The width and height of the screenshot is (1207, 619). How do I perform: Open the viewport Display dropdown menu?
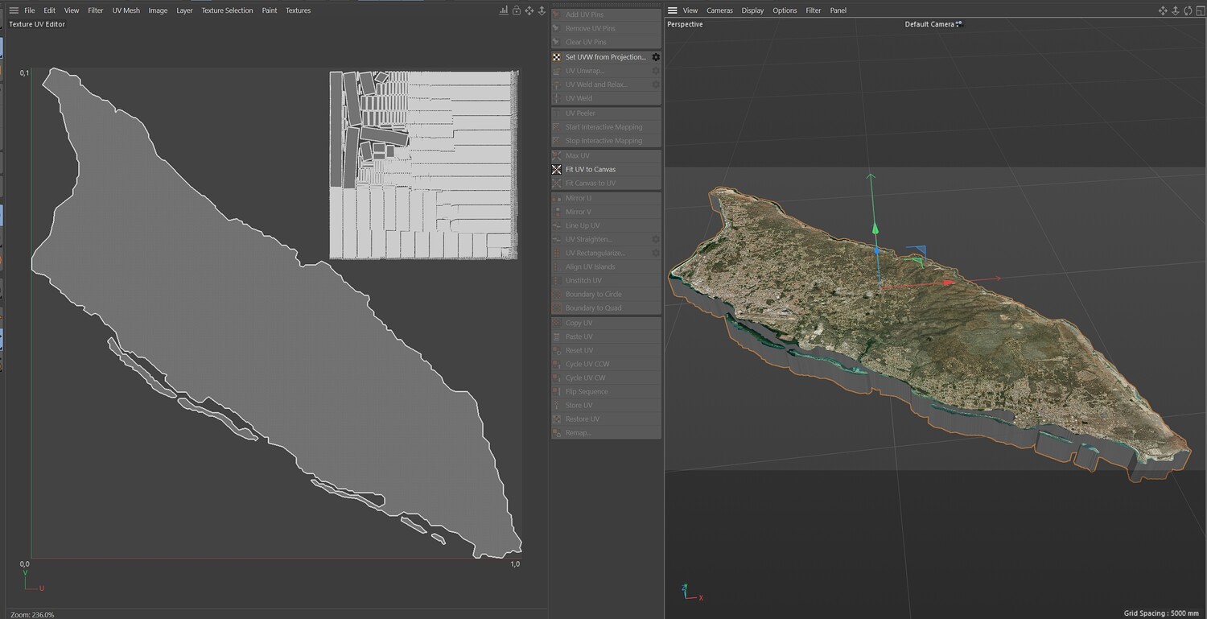(x=752, y=10)
